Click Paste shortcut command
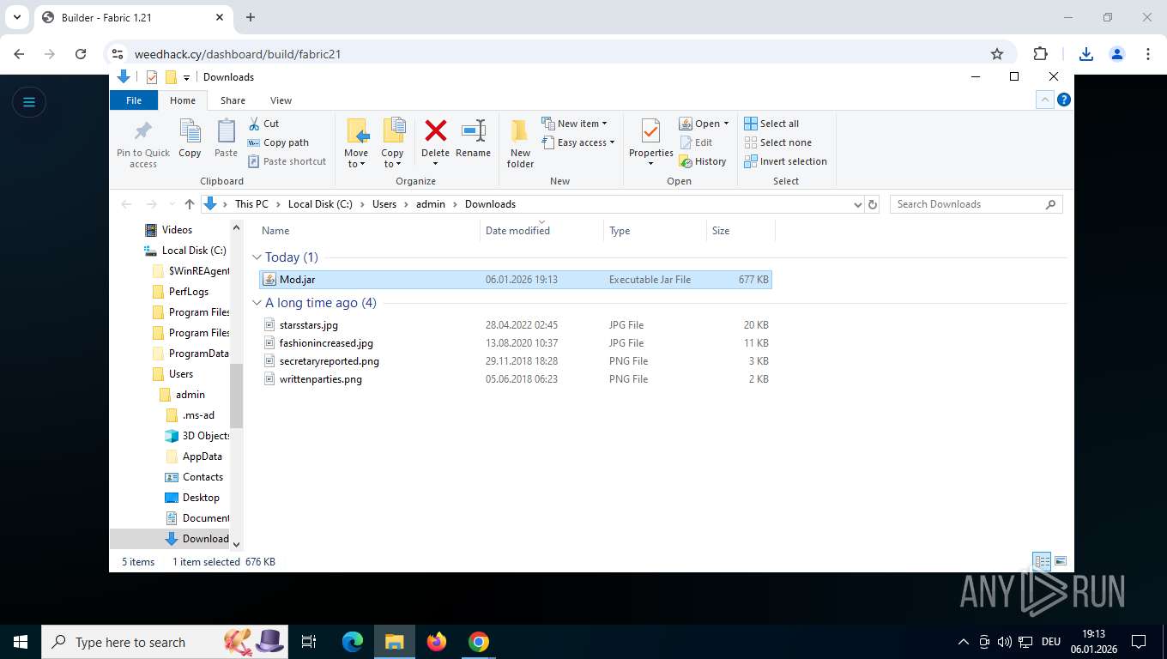The height and width of the screenshot is (659, 1167). click(x=287, y=161)
